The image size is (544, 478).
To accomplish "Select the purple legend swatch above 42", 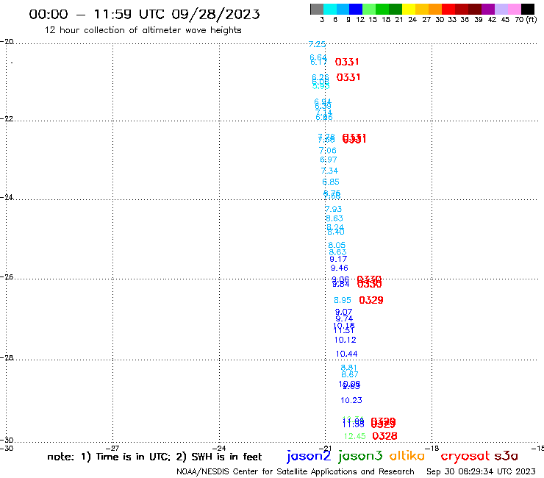I will click(488, 9).
